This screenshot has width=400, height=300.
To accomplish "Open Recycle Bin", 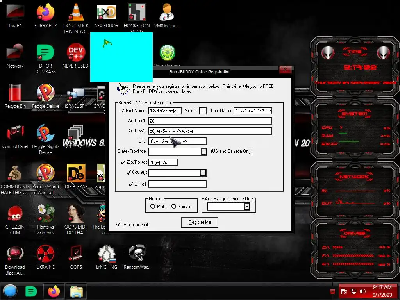I will point(15,96).
